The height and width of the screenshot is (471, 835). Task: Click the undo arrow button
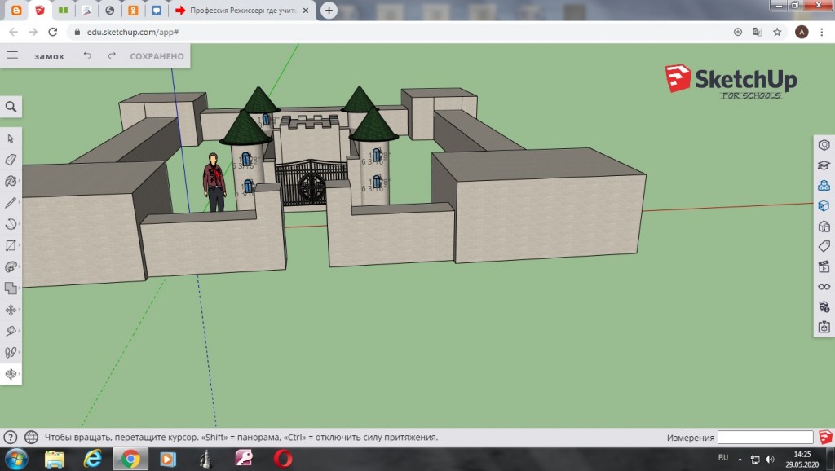coord(87,56)
